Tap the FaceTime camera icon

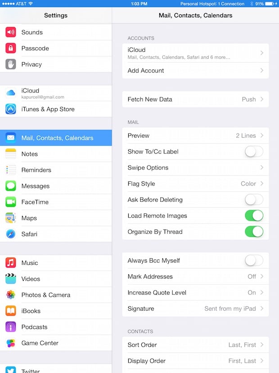[x=11, y=202]
